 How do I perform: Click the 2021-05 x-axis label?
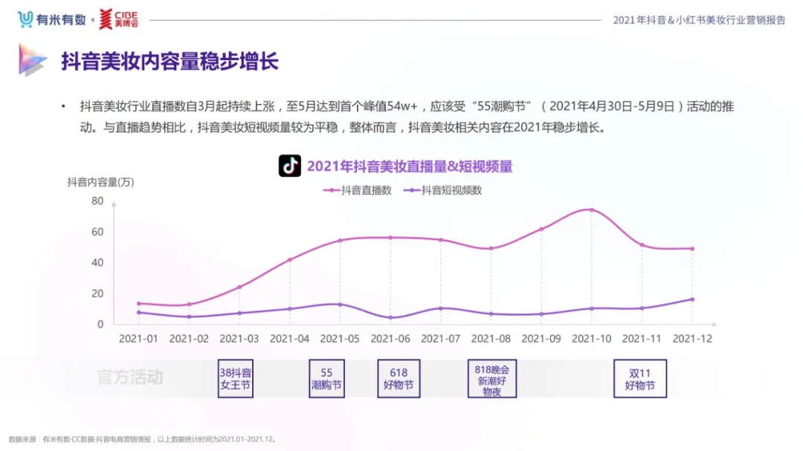340,339
